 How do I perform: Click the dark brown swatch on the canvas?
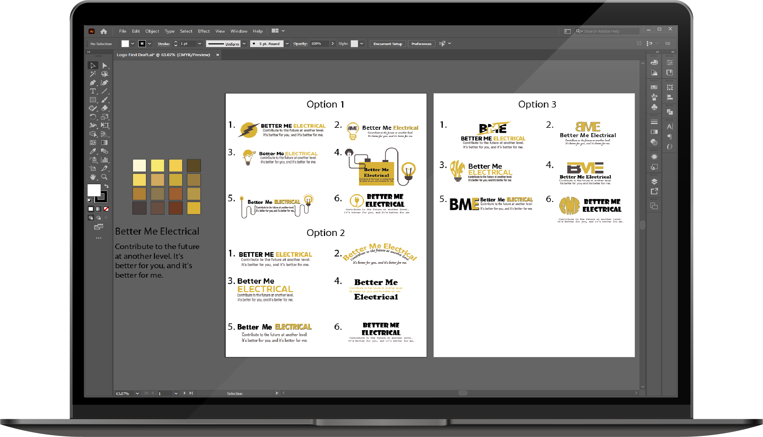194,165
